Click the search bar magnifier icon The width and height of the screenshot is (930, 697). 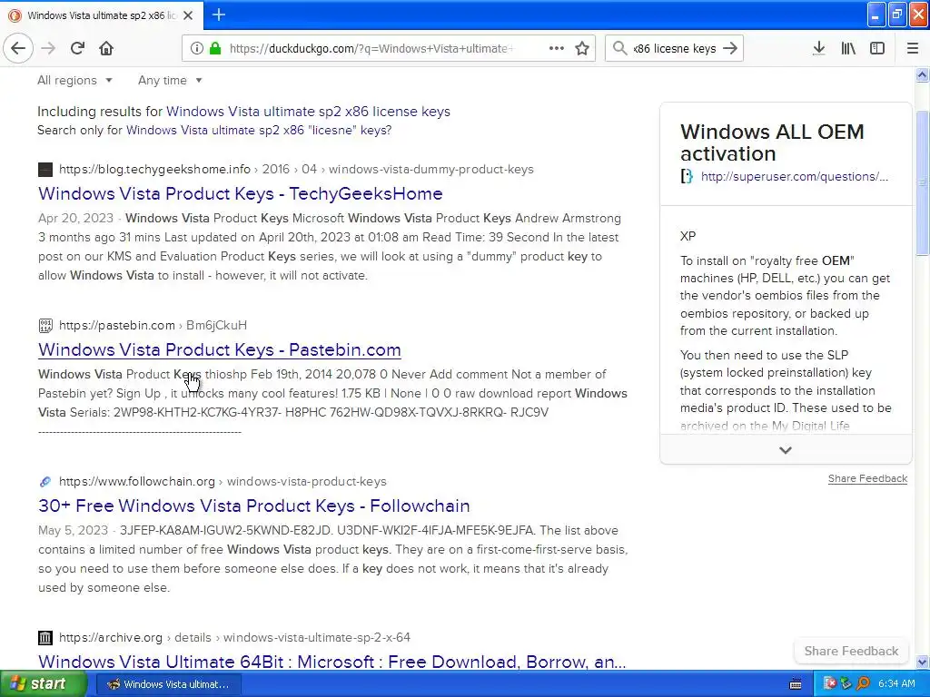coord(619,48)
